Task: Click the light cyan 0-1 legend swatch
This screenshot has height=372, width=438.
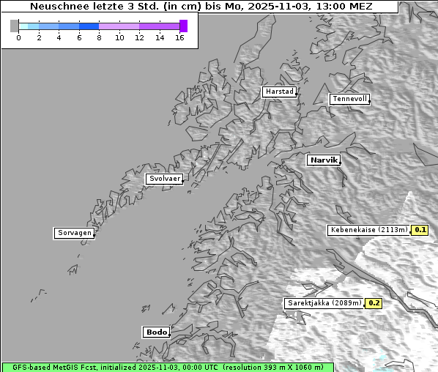Action: click(23, 26)
